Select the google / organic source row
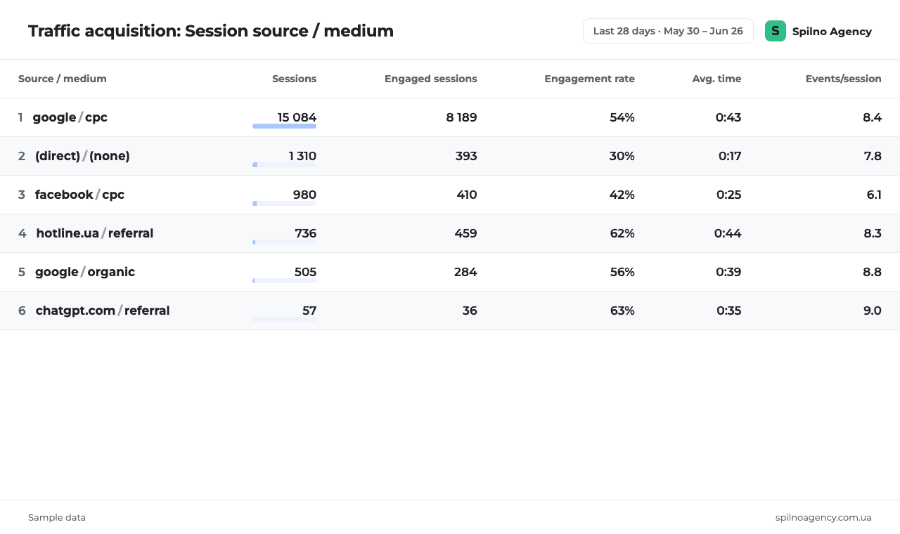 450,272
